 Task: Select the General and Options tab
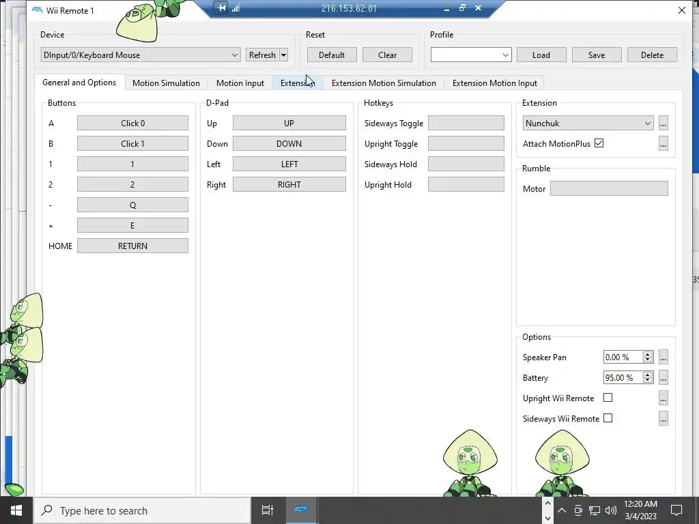pyautogui.click(x=79, y=83)
